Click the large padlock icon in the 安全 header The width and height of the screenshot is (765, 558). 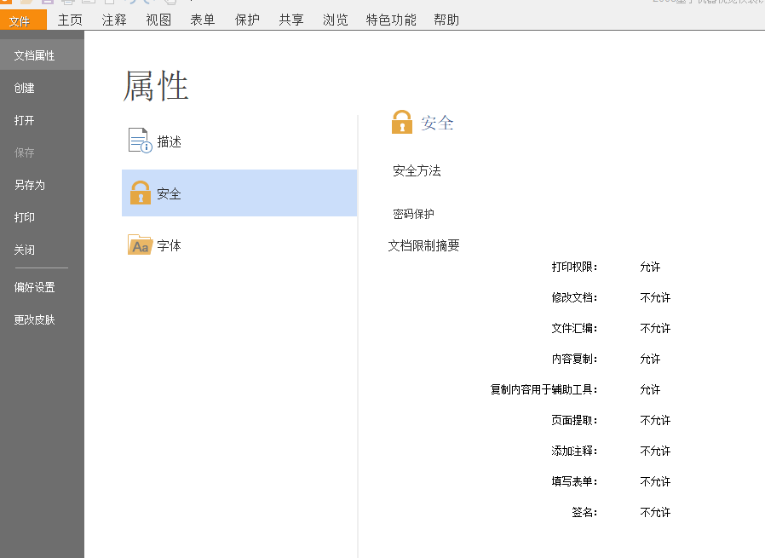(x=402, y=122)
